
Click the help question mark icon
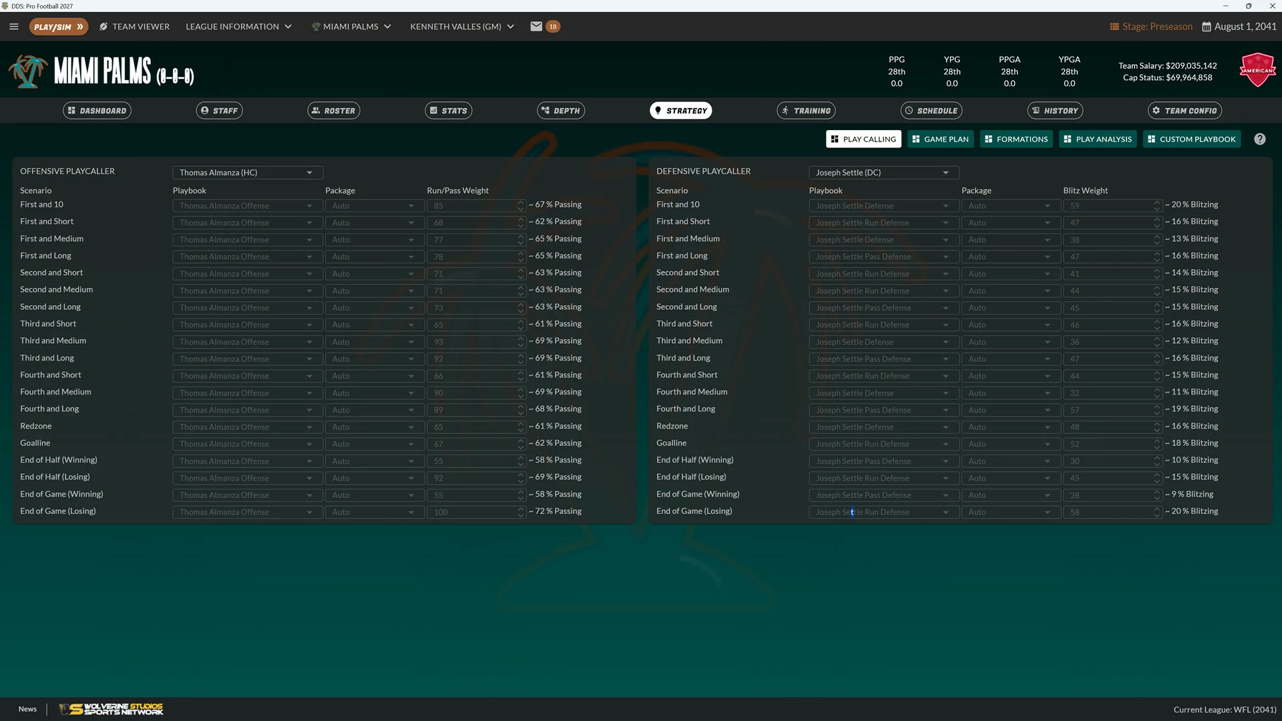click(x=1259, y=139)
